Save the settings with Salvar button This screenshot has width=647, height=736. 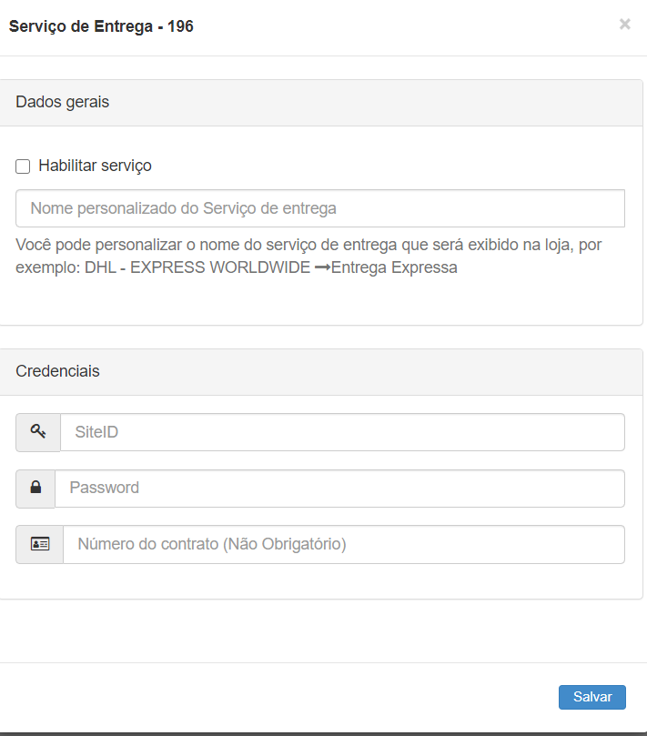[591, 697]
